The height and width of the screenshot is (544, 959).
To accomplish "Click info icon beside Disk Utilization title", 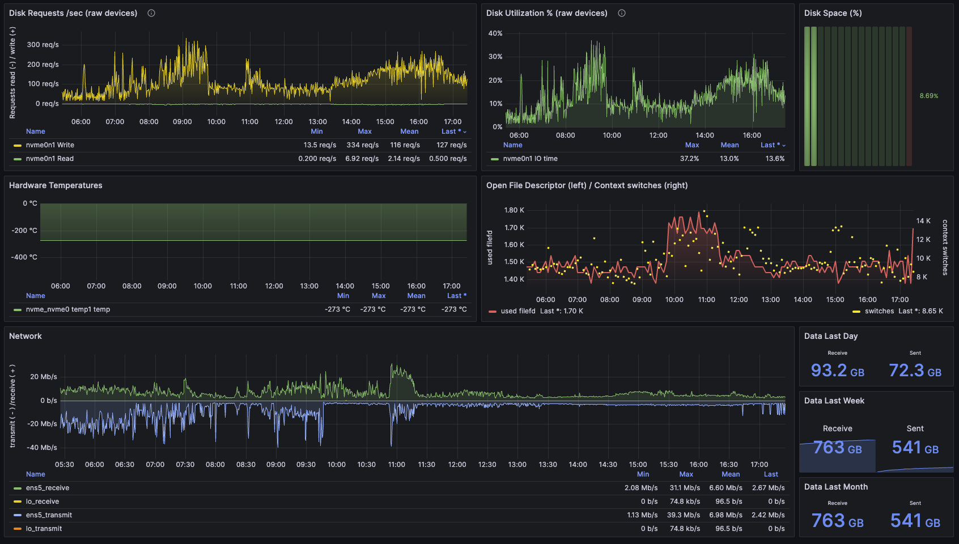I will point(622,13).
